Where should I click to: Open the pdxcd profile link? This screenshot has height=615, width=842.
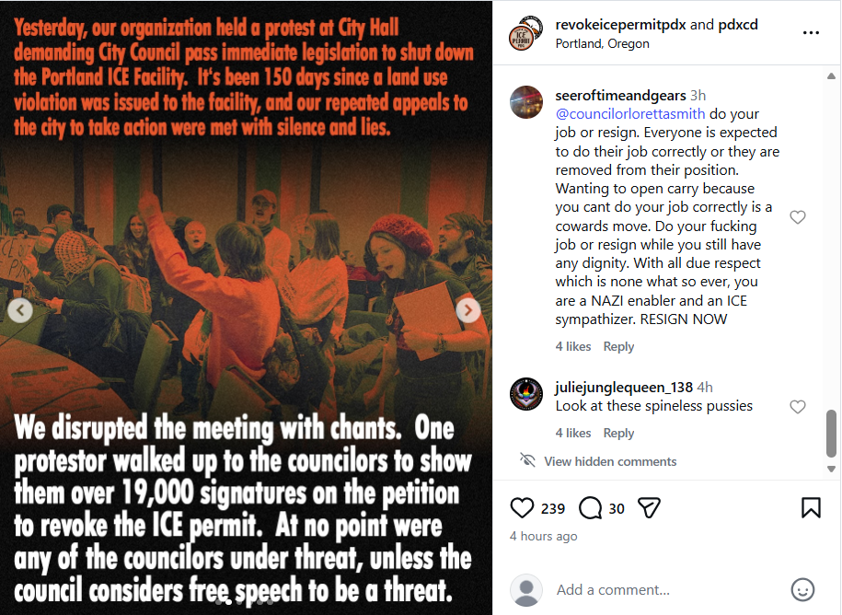pos(738,25)
